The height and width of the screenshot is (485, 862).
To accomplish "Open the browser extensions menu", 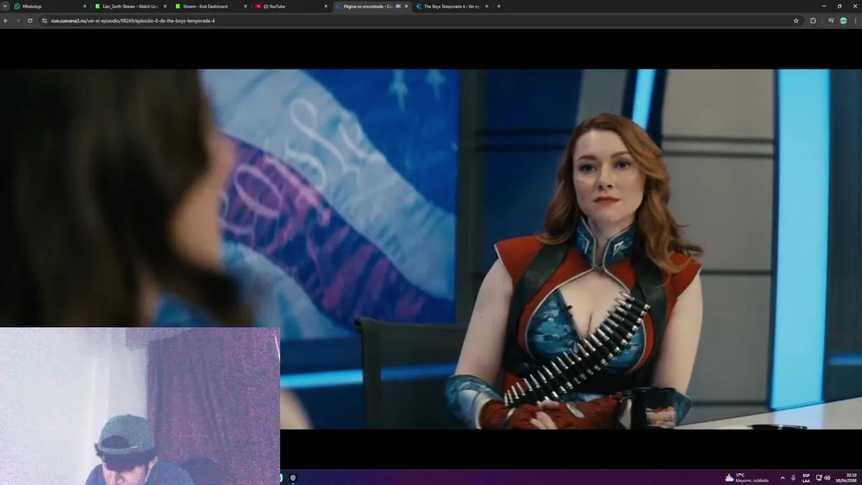I will pyautogui.click(x=813, y=21).
